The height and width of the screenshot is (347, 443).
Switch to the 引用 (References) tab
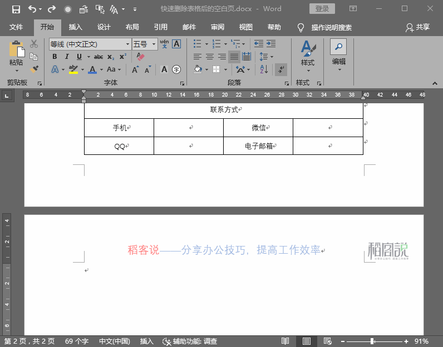[161, 27]
